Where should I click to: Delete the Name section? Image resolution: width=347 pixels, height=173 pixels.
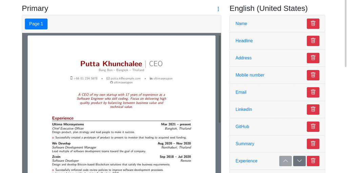pyautogui.click(x=313, y=24)
